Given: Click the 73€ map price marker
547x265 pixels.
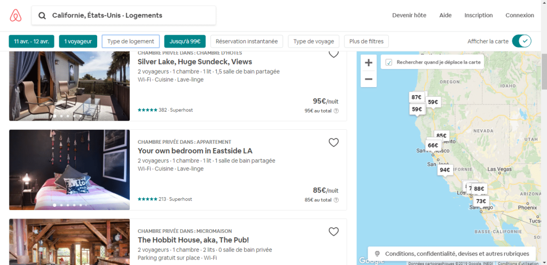Looking at the screenshot, I should [x=481, y=201].
